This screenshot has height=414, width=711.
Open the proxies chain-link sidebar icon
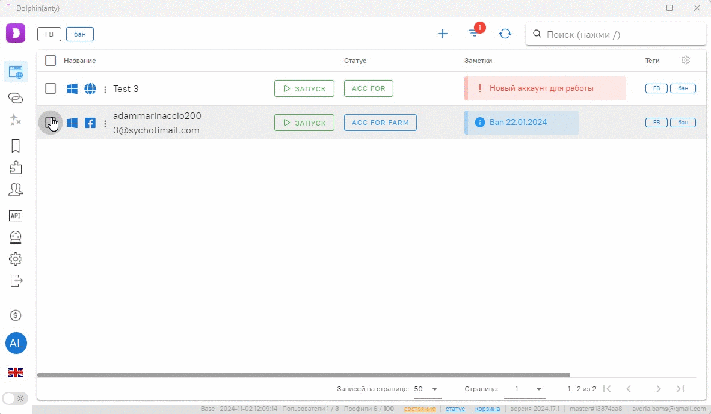tap(16, 97)
